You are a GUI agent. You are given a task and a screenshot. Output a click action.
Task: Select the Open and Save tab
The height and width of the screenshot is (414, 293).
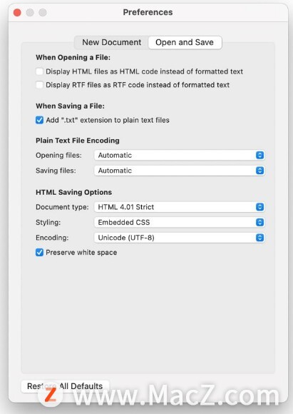pyautogui.click(x=185, y=43)
